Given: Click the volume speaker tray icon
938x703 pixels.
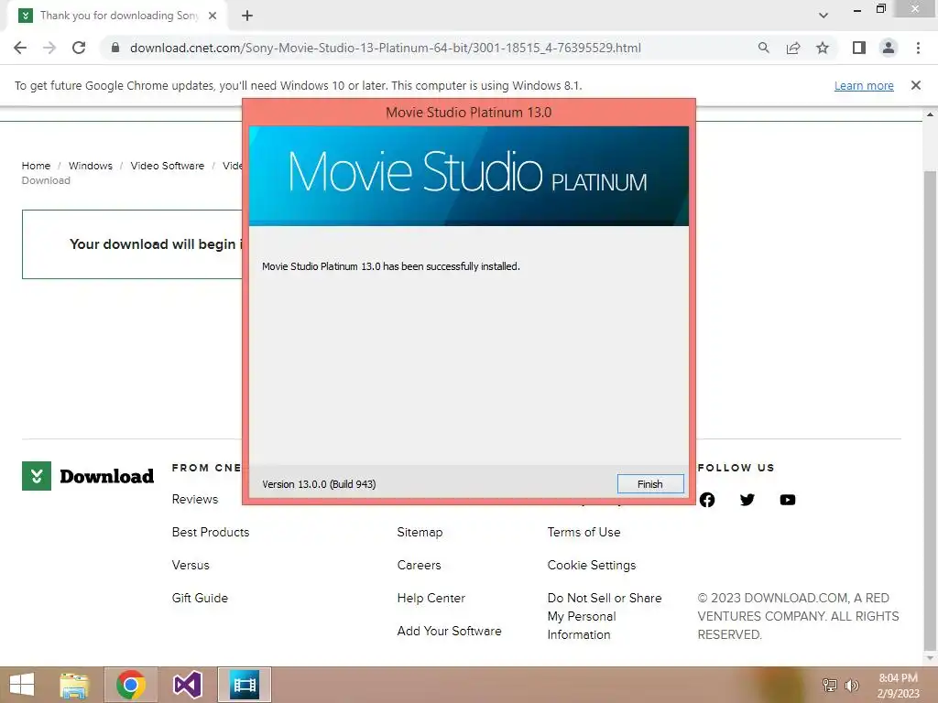Looking at the screenshot, I should point(852,685).
